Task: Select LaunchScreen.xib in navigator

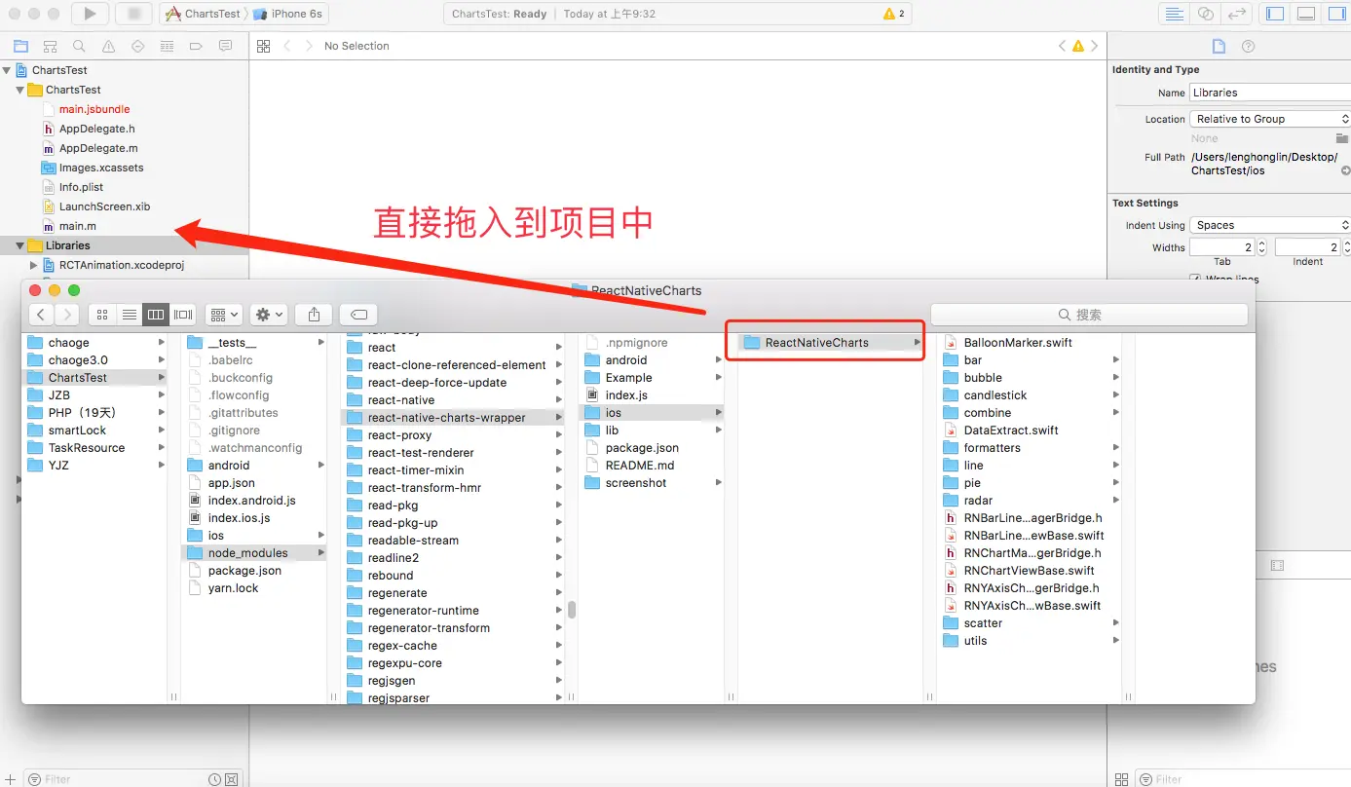Action: [x=104, y=206]
